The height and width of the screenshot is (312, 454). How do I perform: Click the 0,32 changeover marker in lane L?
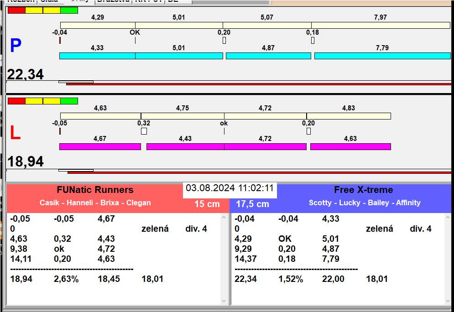coord(144,131)
